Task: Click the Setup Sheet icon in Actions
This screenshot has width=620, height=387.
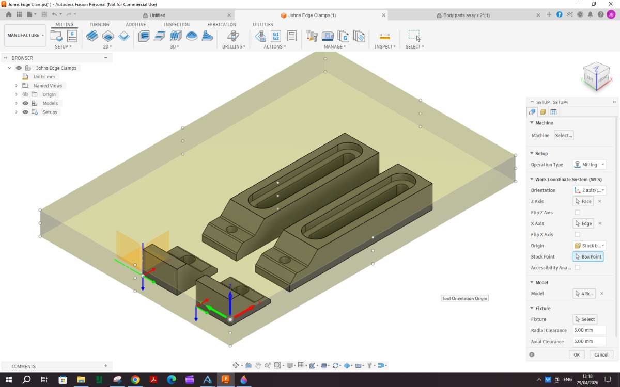Action: [291, 36]
